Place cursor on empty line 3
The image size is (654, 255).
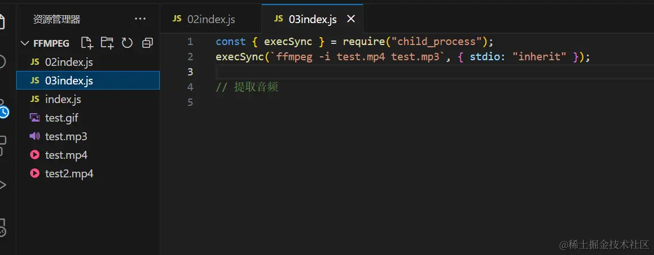[434, 72]
